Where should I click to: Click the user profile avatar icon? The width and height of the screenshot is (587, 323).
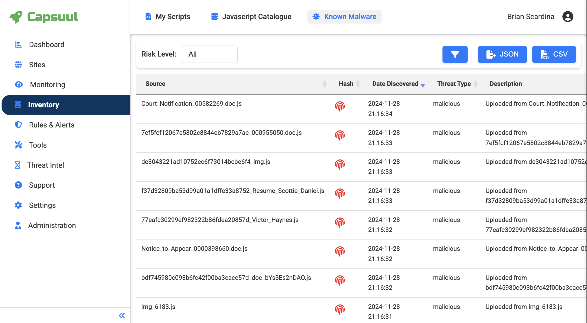tap(568, 16)
